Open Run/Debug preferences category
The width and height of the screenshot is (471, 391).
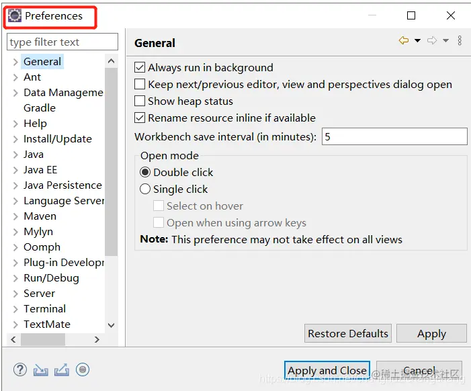point(51,278)
